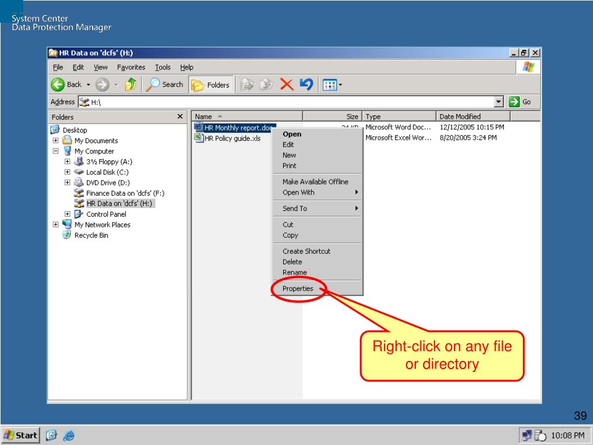Choose Print in the context menu
593x445 pixels.
(290, 166)
